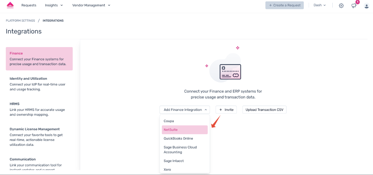Expand the Insights dropdown
Viewport: 373px width, 175px height.
pos(54,5)
